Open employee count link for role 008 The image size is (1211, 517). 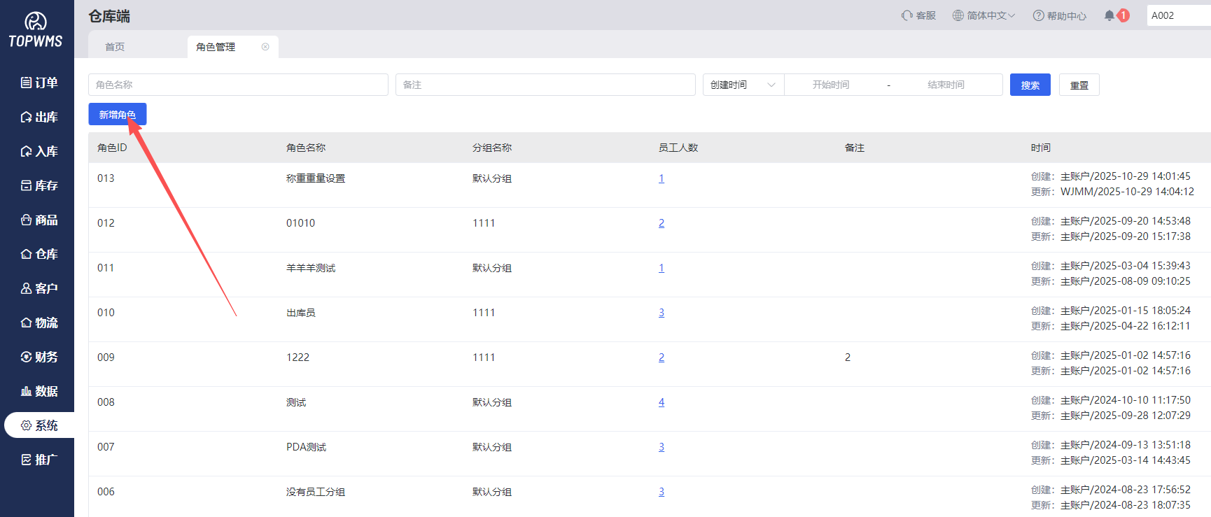coord(661,402)
